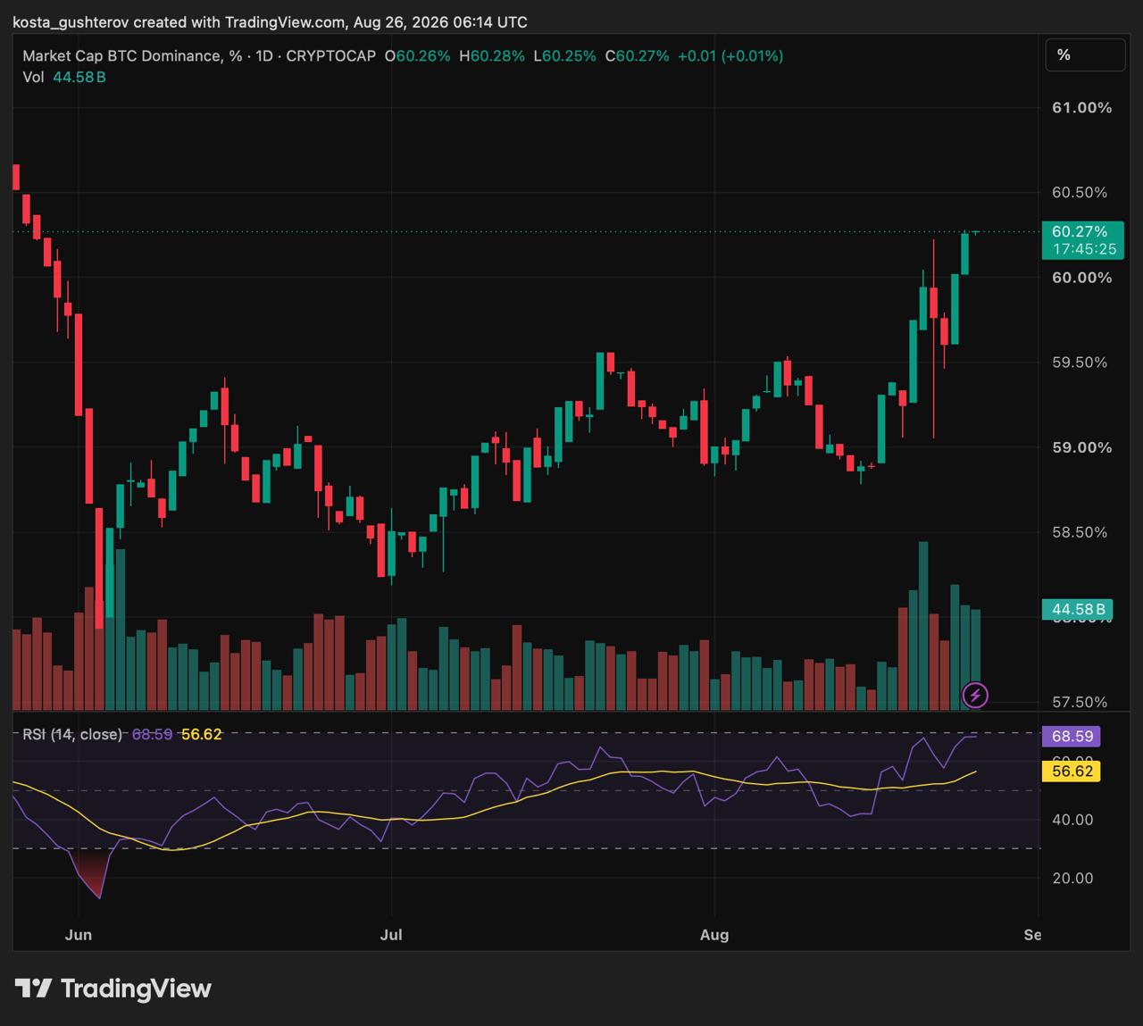Select the yellow "56.62" value in the RSI legend

click(x=202, y=734)
